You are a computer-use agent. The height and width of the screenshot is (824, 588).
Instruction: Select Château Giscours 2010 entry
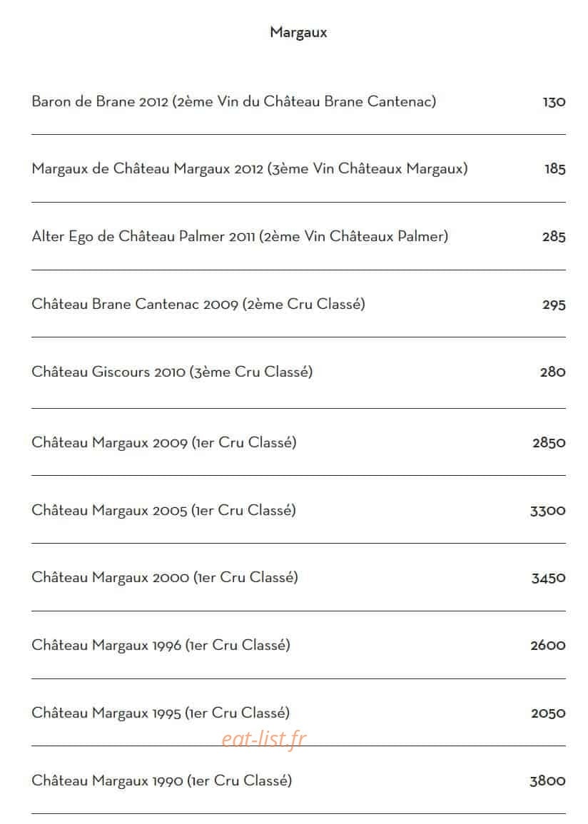point(172,372)
